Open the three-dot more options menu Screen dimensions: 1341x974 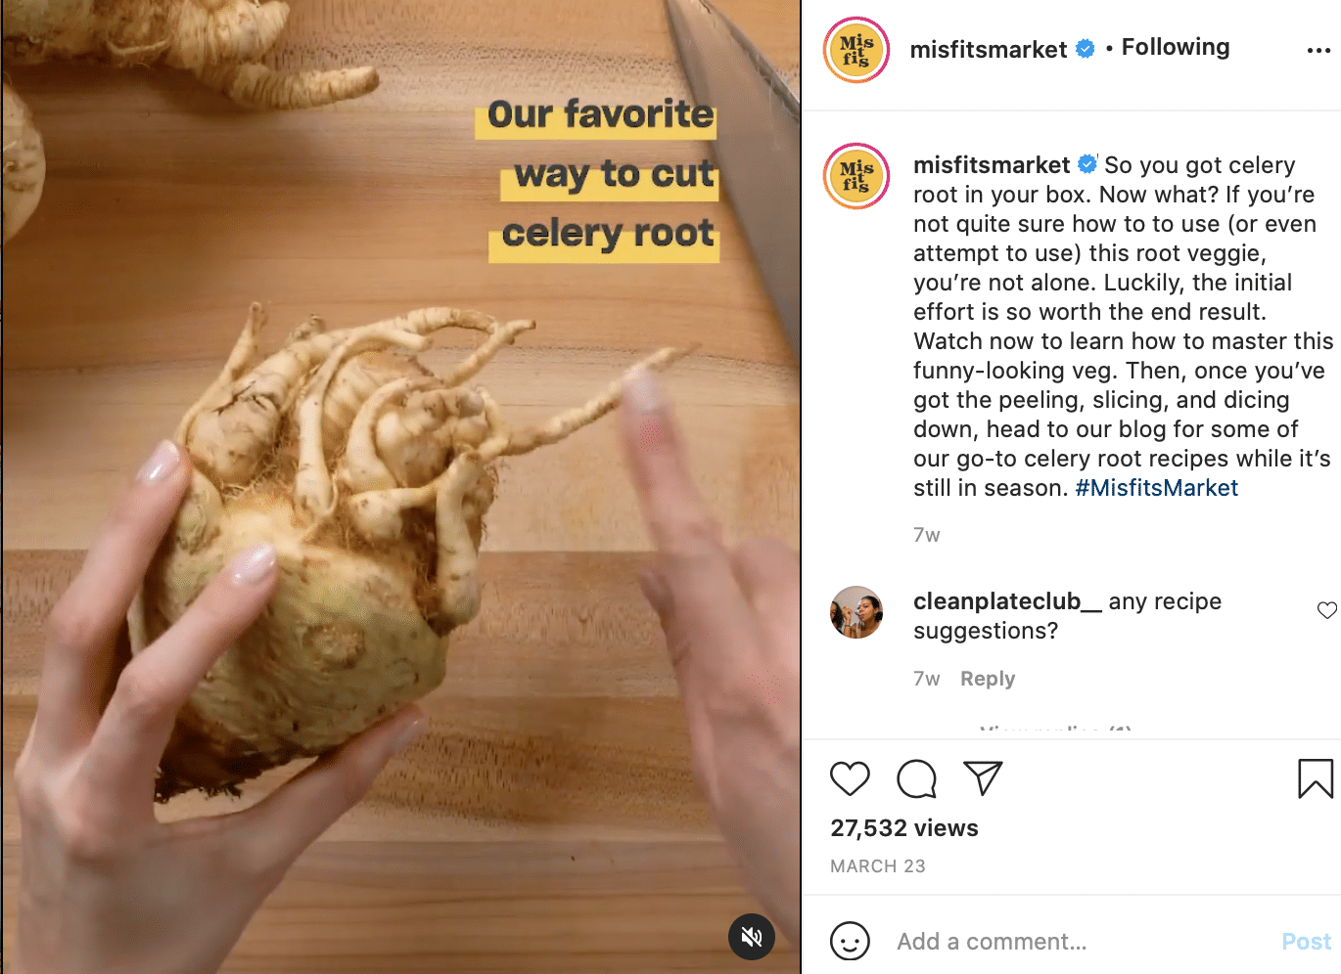pos(1318,51)
